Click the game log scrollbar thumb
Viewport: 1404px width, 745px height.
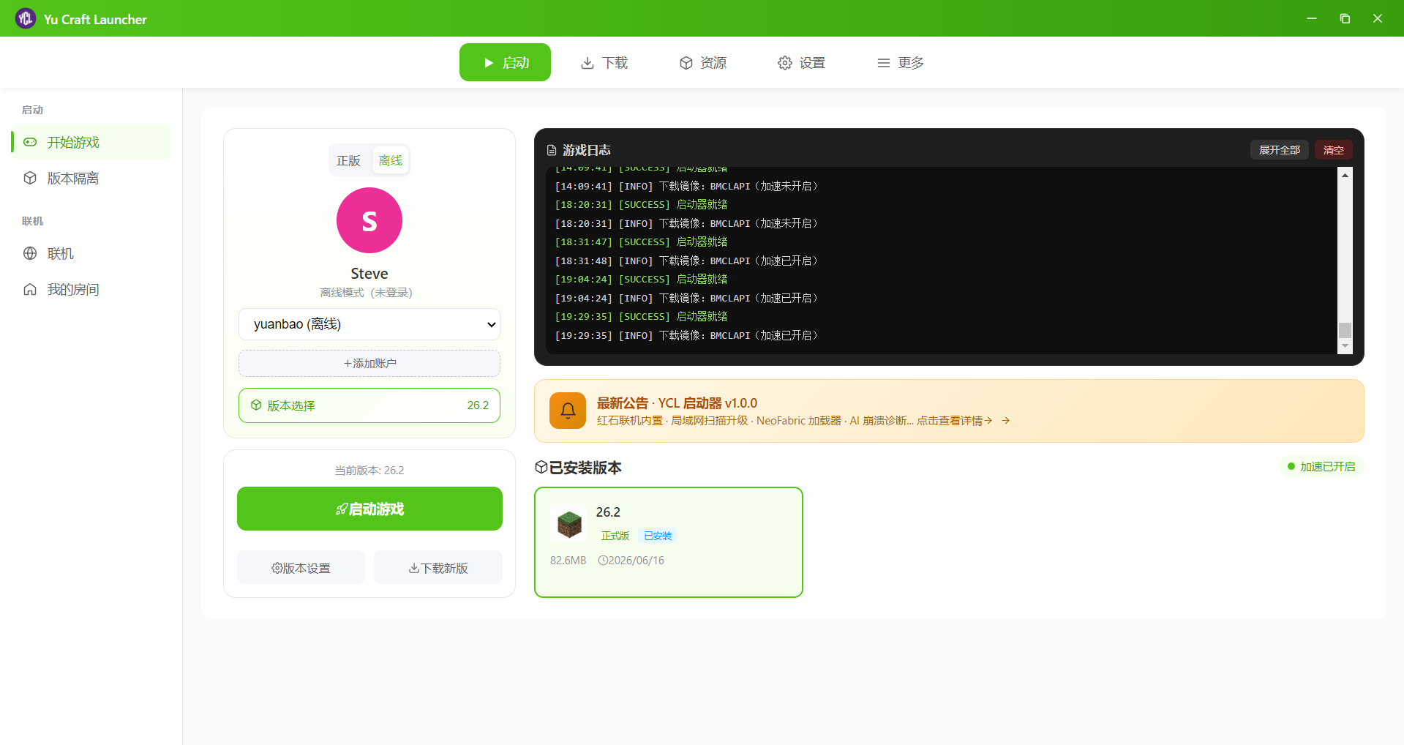[1345, 330]
